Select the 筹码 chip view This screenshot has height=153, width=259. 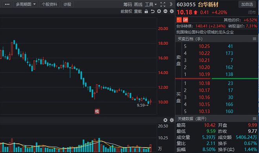128,4
